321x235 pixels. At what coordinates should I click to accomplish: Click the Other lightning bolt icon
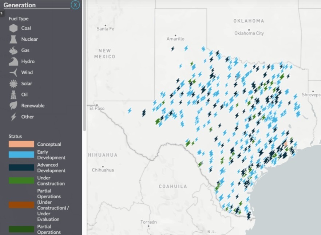(13, 117)
